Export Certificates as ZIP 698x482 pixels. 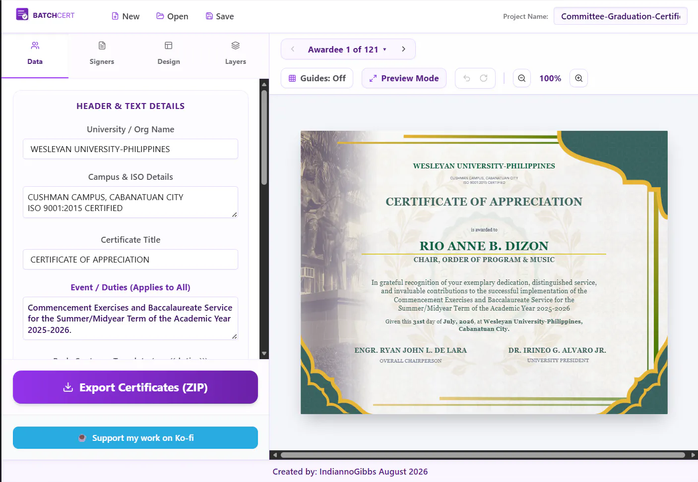click(x=135, y=387)
